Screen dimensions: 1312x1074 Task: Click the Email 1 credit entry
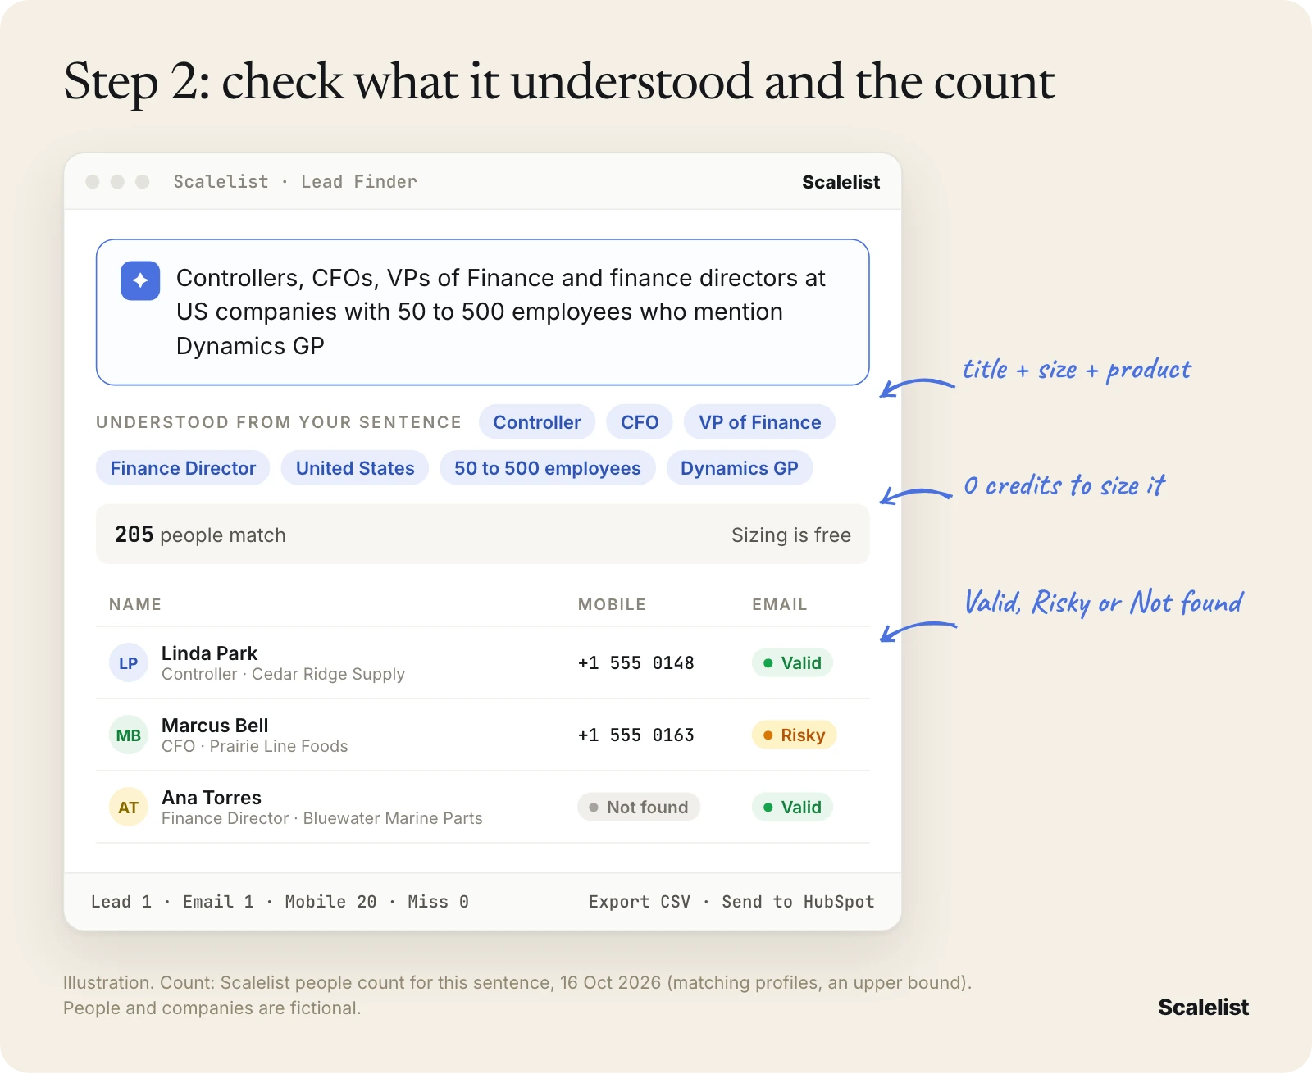point(218,902)
